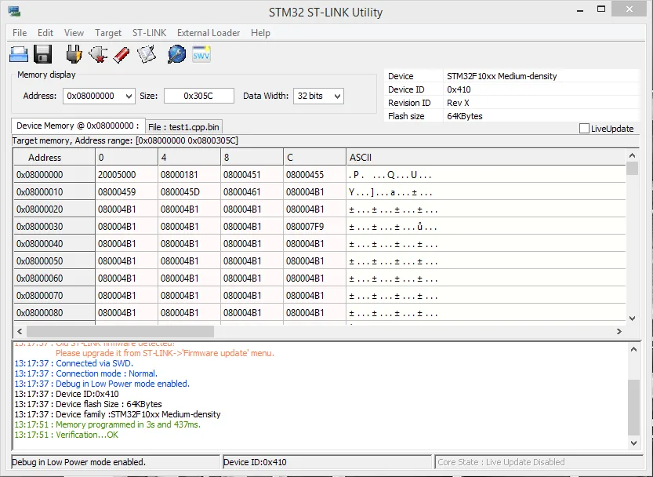
Task: Close the ST-LINK Utility window
Action: pos(629,9)
